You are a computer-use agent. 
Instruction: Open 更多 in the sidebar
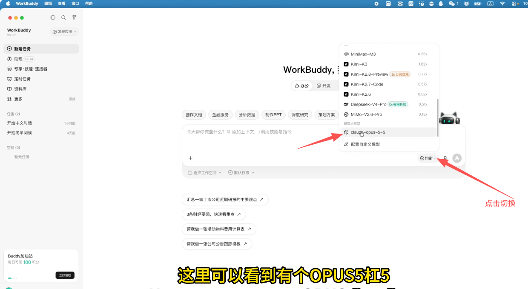tap(41, 99)
